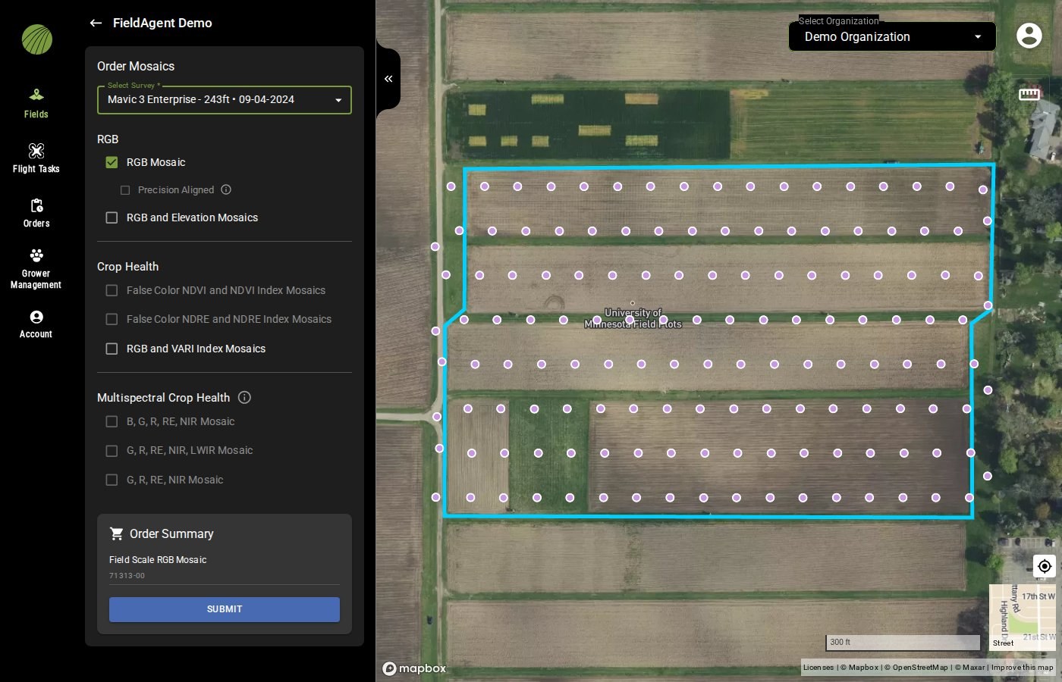Viewport: 1062px width, 682px height.
Task: Open Grower Management section
Action: (x=36, y=269)
